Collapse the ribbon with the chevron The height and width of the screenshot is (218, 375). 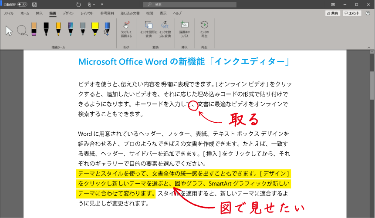(x=369, y=47)
